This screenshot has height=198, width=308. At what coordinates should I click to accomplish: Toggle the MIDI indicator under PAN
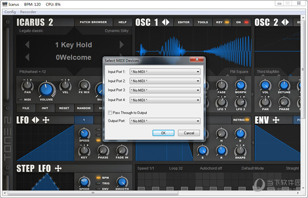point(20,99)
